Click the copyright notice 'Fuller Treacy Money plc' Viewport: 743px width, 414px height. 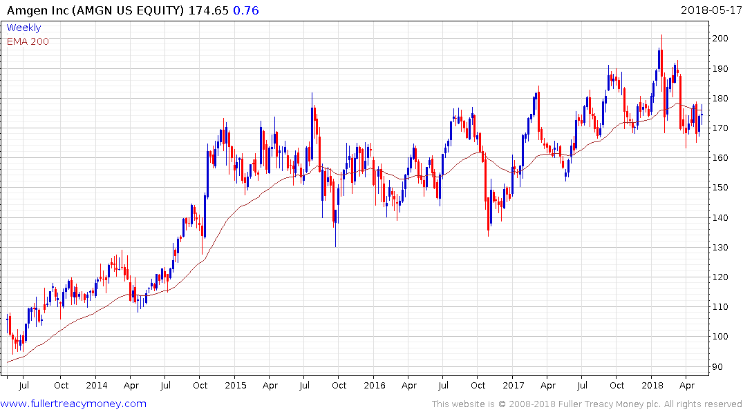coord(609,404)
